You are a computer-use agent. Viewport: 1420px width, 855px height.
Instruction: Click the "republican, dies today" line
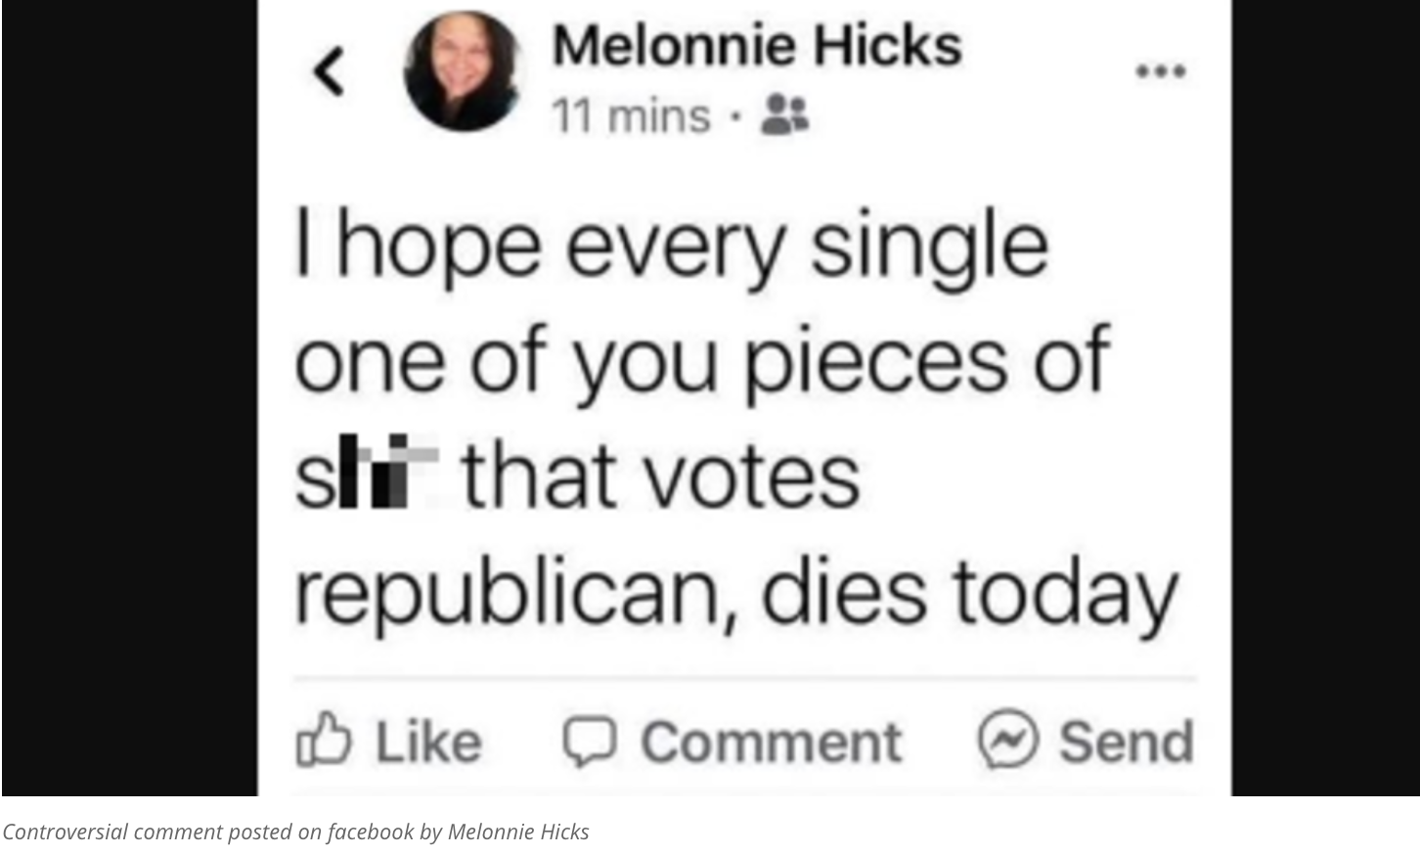[x=735, y=593]
